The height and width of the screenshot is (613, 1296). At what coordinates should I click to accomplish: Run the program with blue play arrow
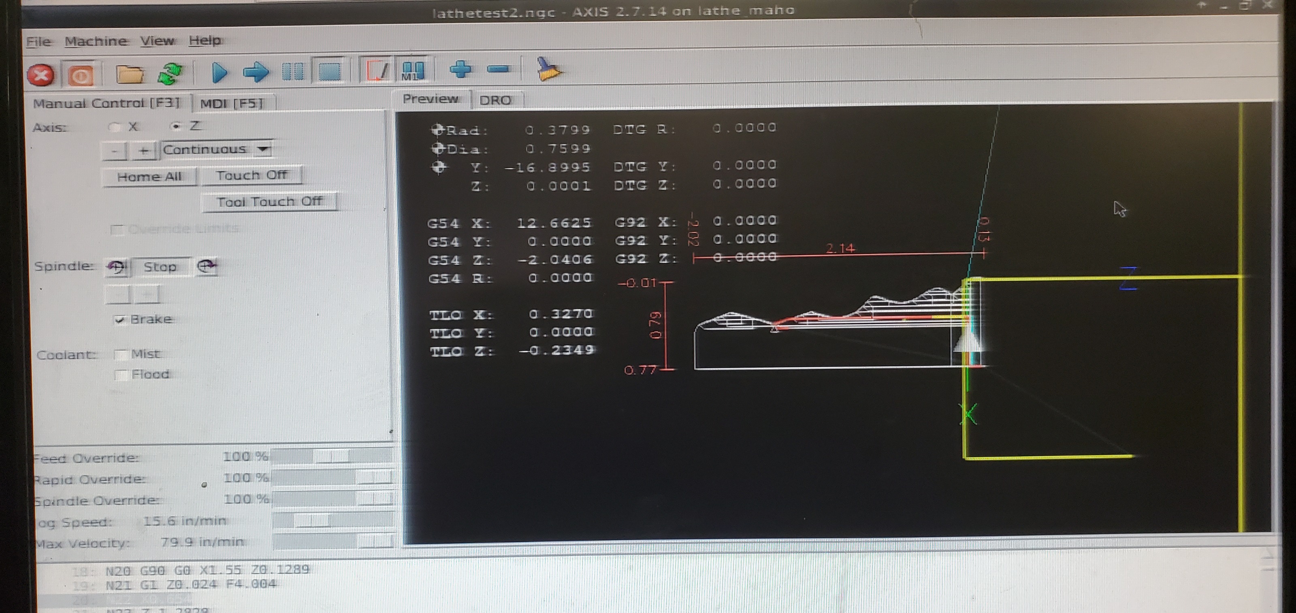[220, 72]
